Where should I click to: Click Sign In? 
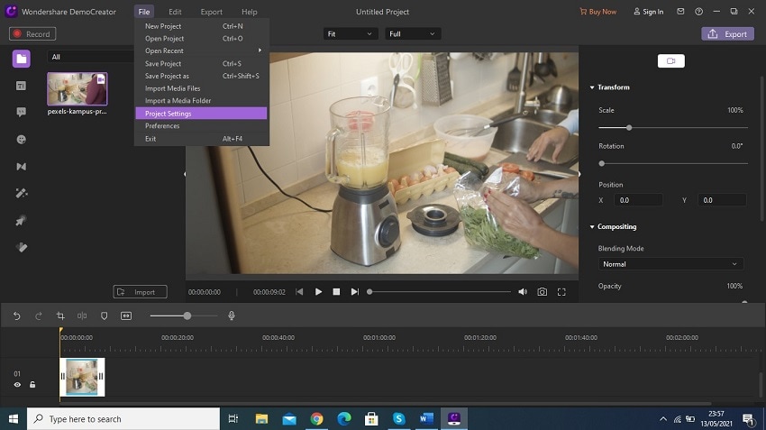pos(649,12)
